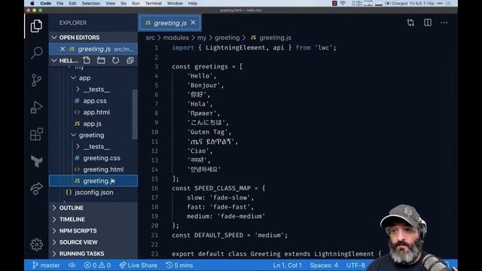
Task: Click the New Folder icon in explorer
Action: (101, 60)
